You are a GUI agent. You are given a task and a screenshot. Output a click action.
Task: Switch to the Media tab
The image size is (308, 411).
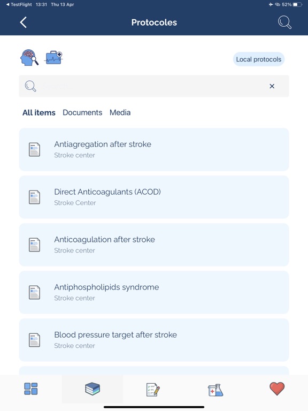pyautogui.click(x=120, y=112)
